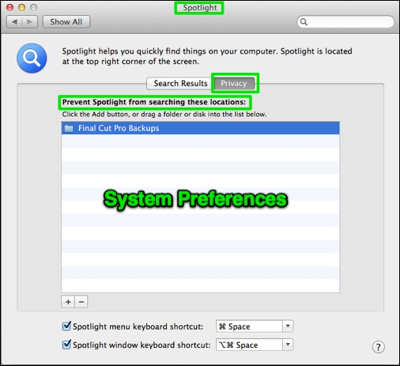This screenshot has width=400, height=366.
Task: Switch to the Search Results tab
Action: click(180, 83)
